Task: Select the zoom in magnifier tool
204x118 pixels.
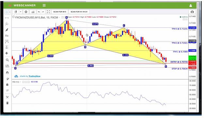Action: (x=7, y=60)
